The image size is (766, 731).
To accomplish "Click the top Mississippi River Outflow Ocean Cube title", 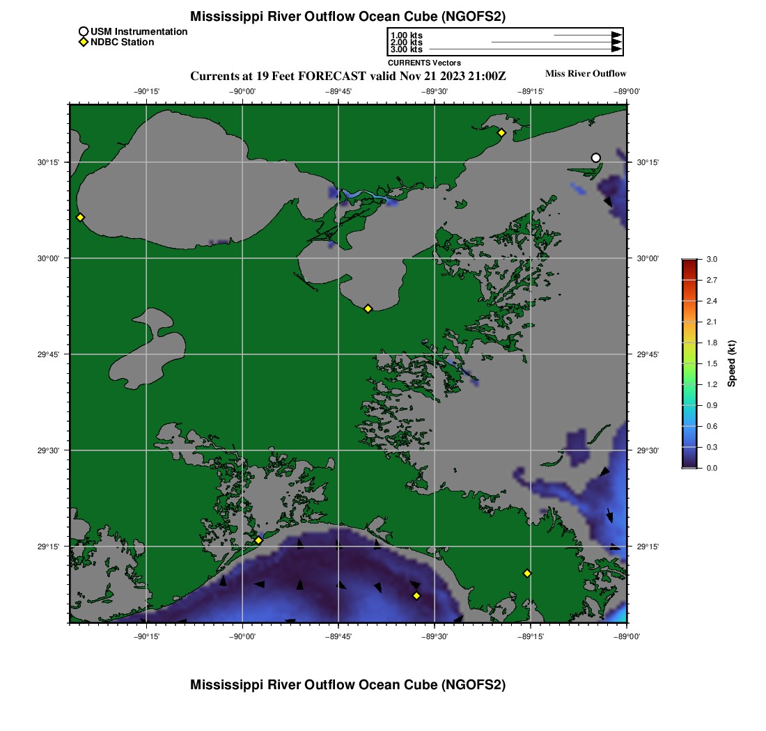I will [x=347, y=16].
